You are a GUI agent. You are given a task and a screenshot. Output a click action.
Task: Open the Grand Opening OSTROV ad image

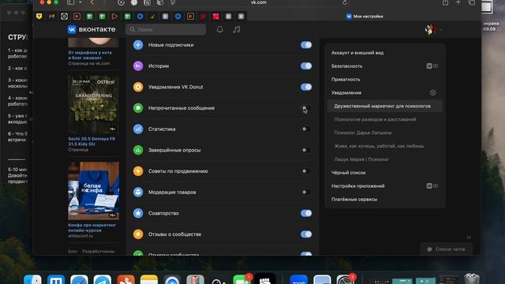click(x=93, y=105)
